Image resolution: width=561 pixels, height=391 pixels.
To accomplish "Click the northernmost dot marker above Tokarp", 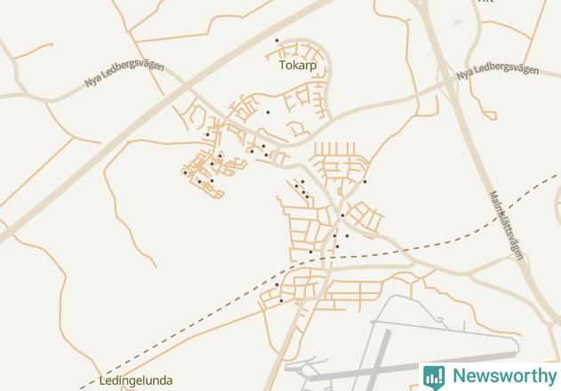I will [276, 40].
